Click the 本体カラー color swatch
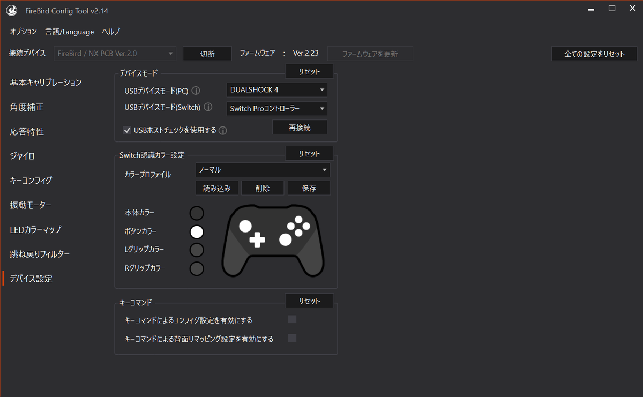The width and height of the screenshot is (643, 397). [197, 213]
